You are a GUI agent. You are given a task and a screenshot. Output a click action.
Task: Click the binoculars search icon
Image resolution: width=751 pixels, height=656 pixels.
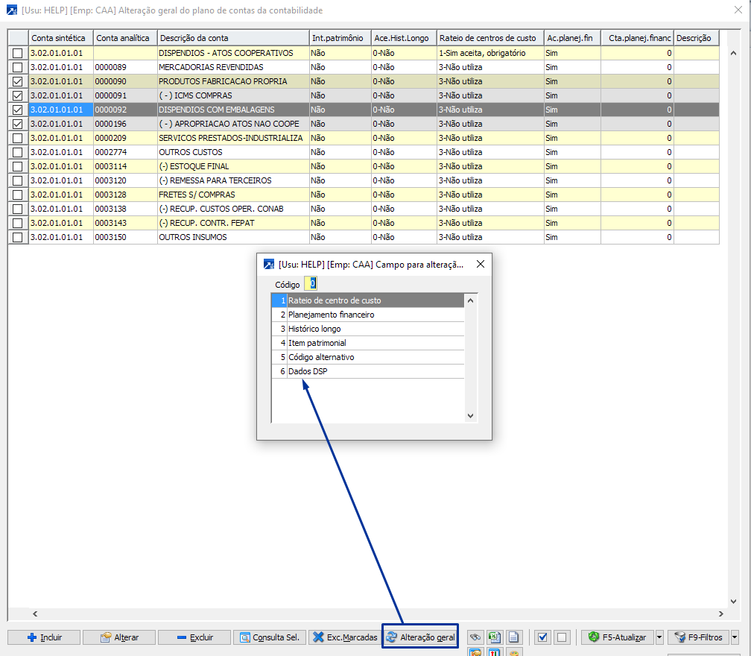(475, 637)
